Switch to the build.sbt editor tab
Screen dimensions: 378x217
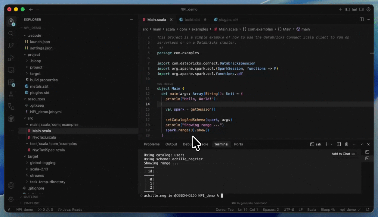coord(192,20)
